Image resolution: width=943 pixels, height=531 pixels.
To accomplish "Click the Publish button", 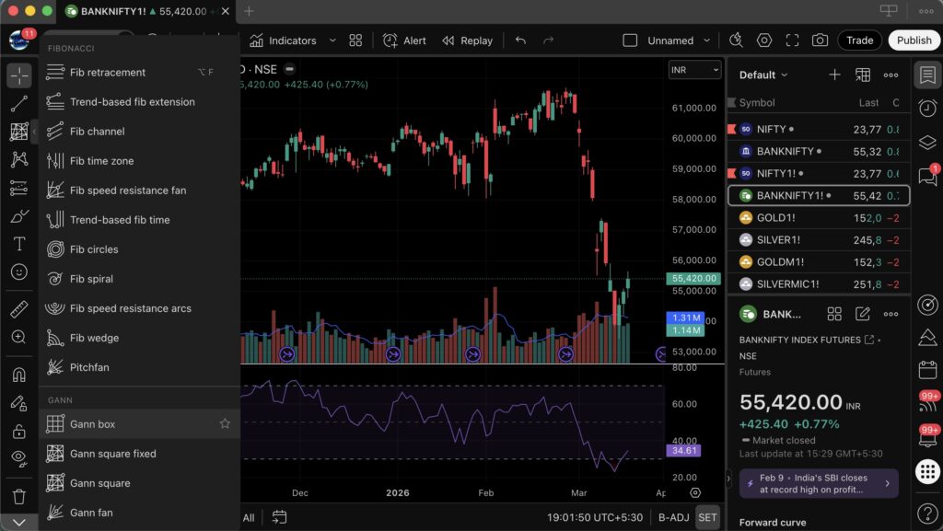I will (914, 40).
